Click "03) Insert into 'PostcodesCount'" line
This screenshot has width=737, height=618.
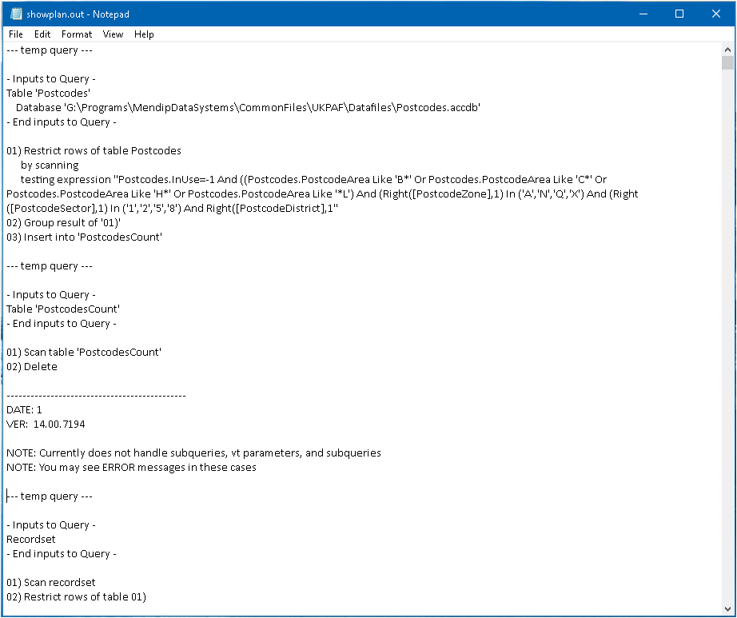(84, 237)
